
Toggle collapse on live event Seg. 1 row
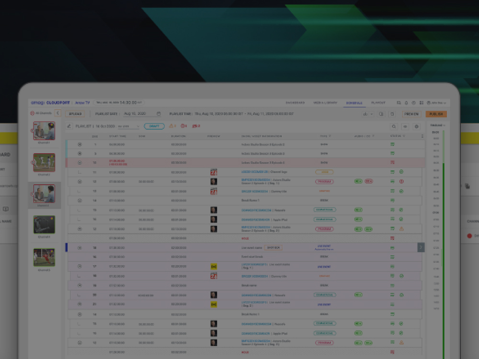pos(80,267)
